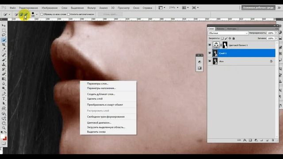Hide the 'Цветовой баланс 1' layer
283x159 pixels.
coord(210,45)
